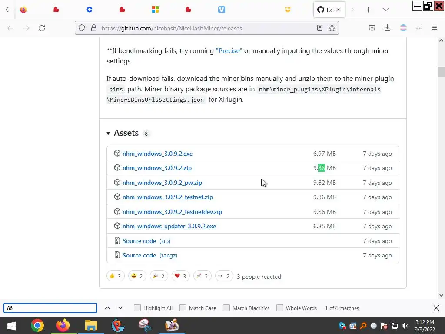The width and height of the screenshot is (445, 334).
Task: Open the volume control in system tray
Action: [405, 326]
